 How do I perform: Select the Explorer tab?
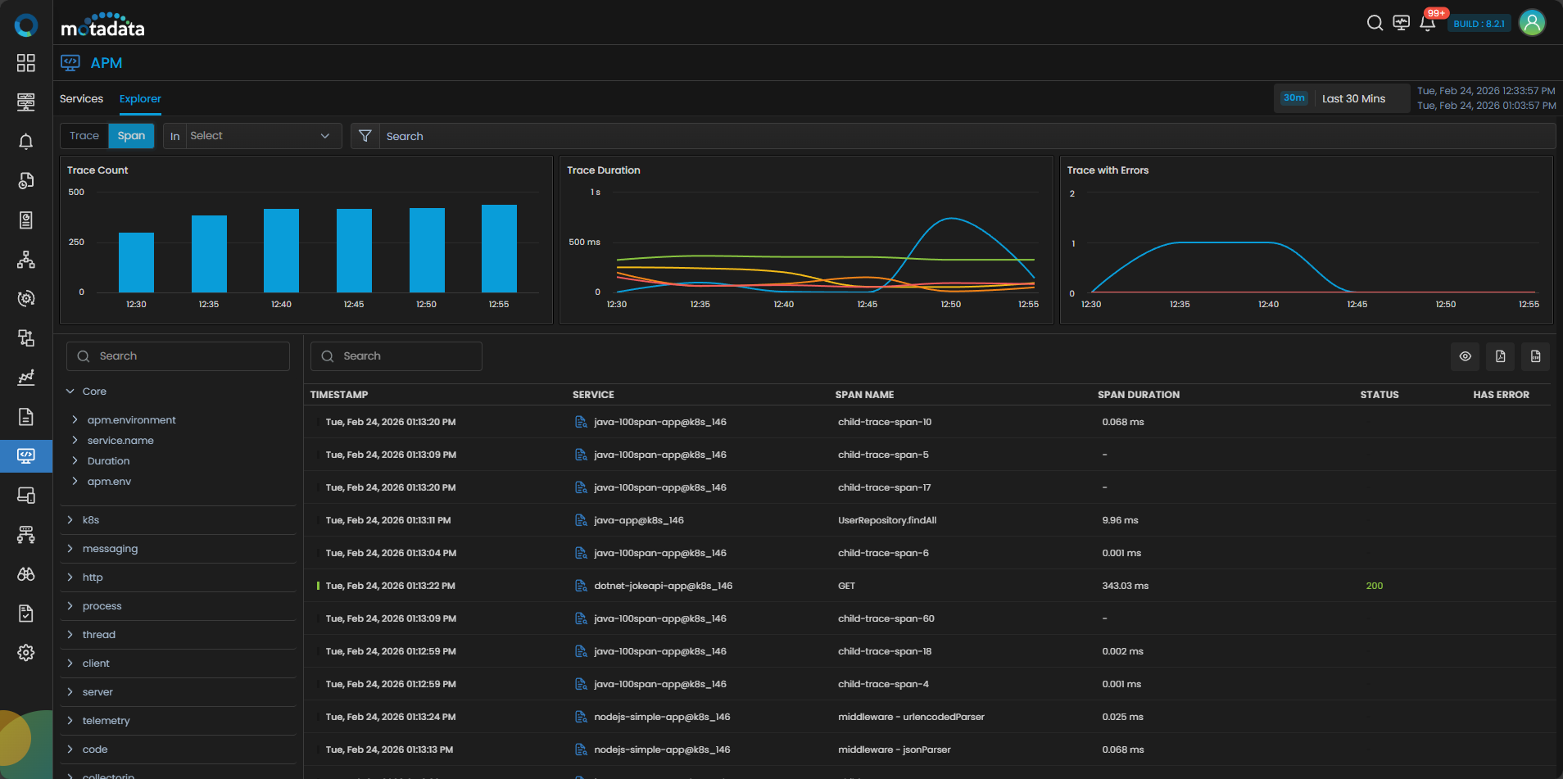140,99
